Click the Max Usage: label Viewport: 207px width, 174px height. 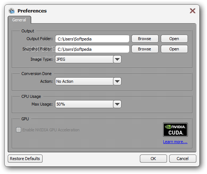tap(42, 104)
